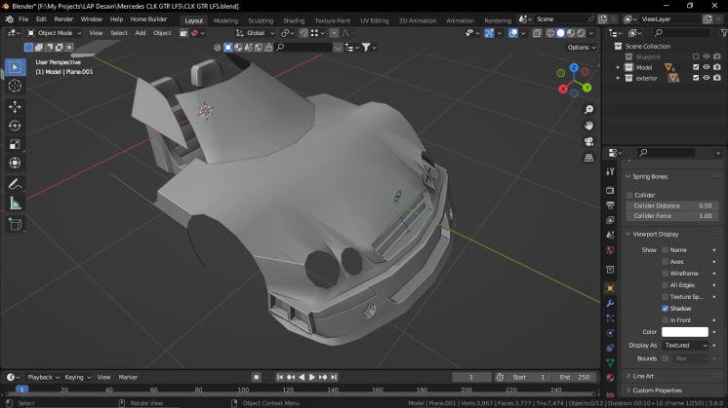Enable the All Edges checkbox
The height and width of the screenshot is (408, 728).
point(665,285)
